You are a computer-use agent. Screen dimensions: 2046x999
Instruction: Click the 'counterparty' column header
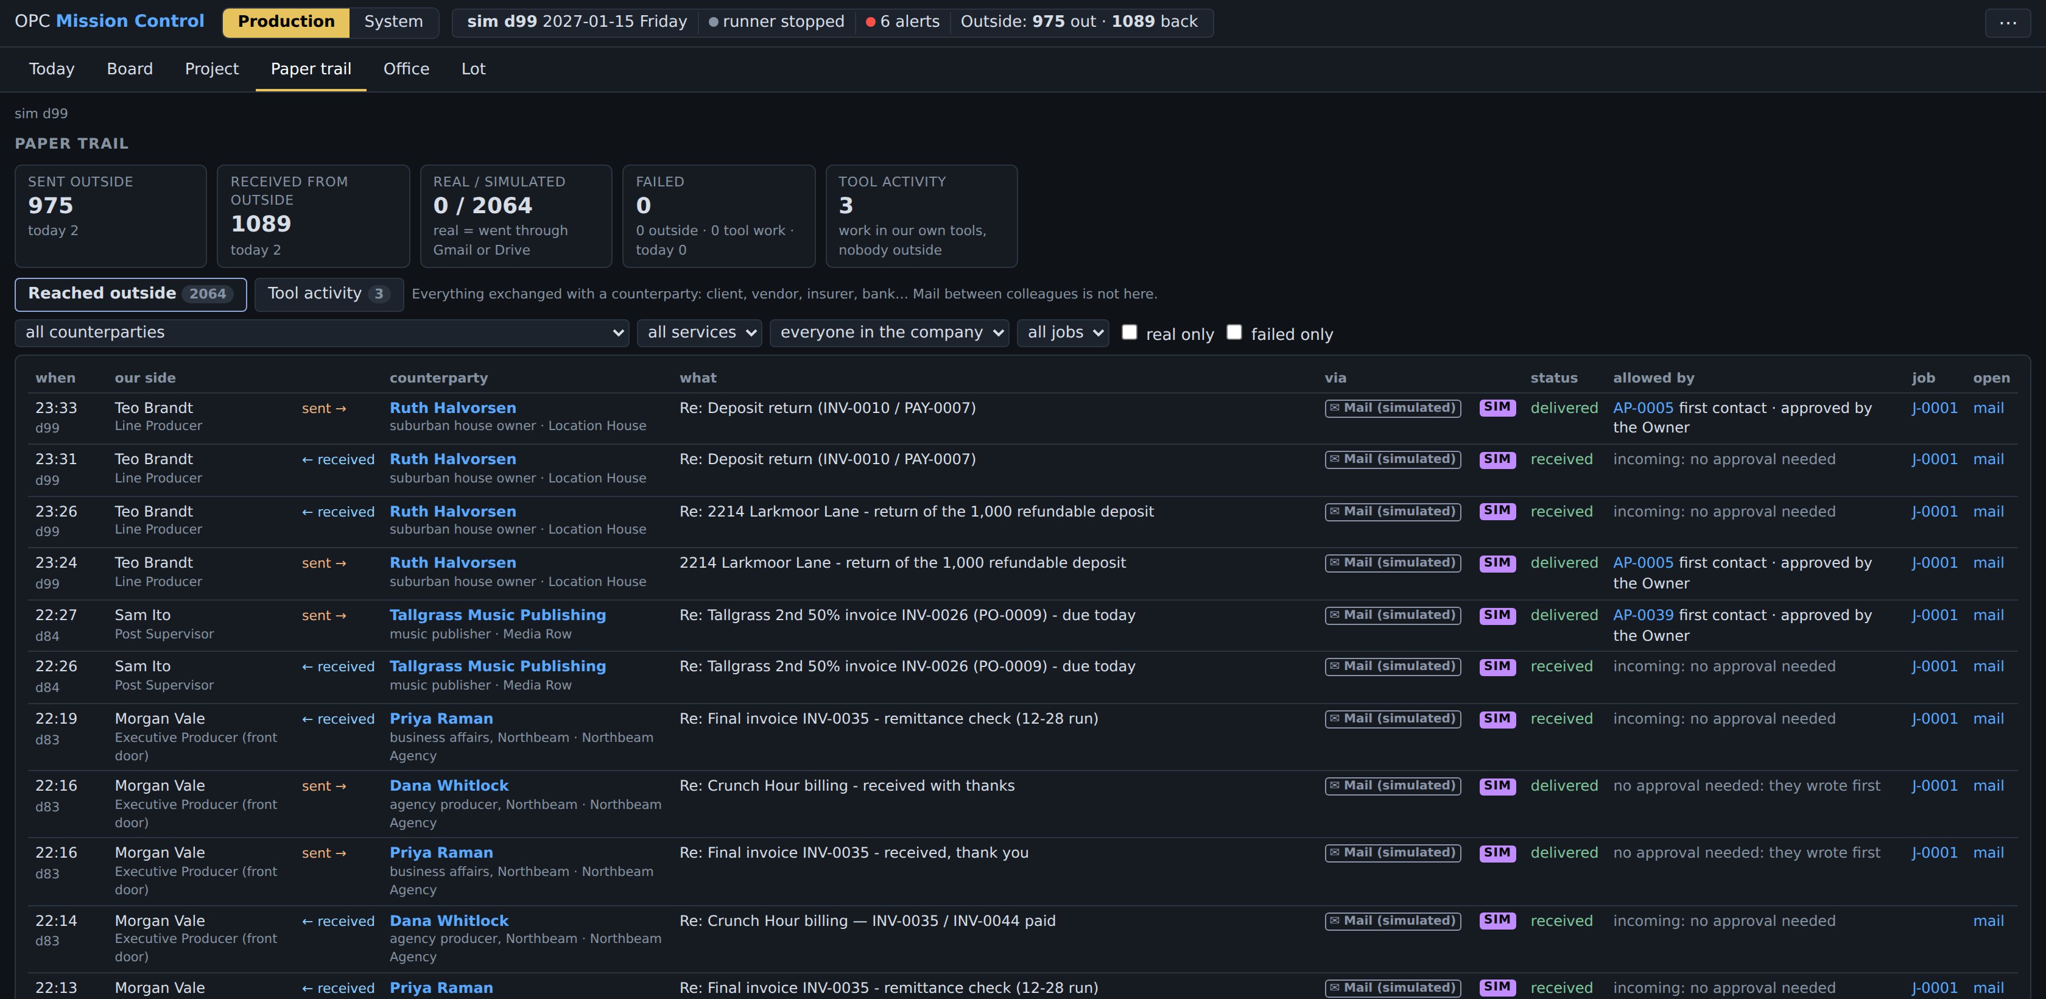(438, 378)
